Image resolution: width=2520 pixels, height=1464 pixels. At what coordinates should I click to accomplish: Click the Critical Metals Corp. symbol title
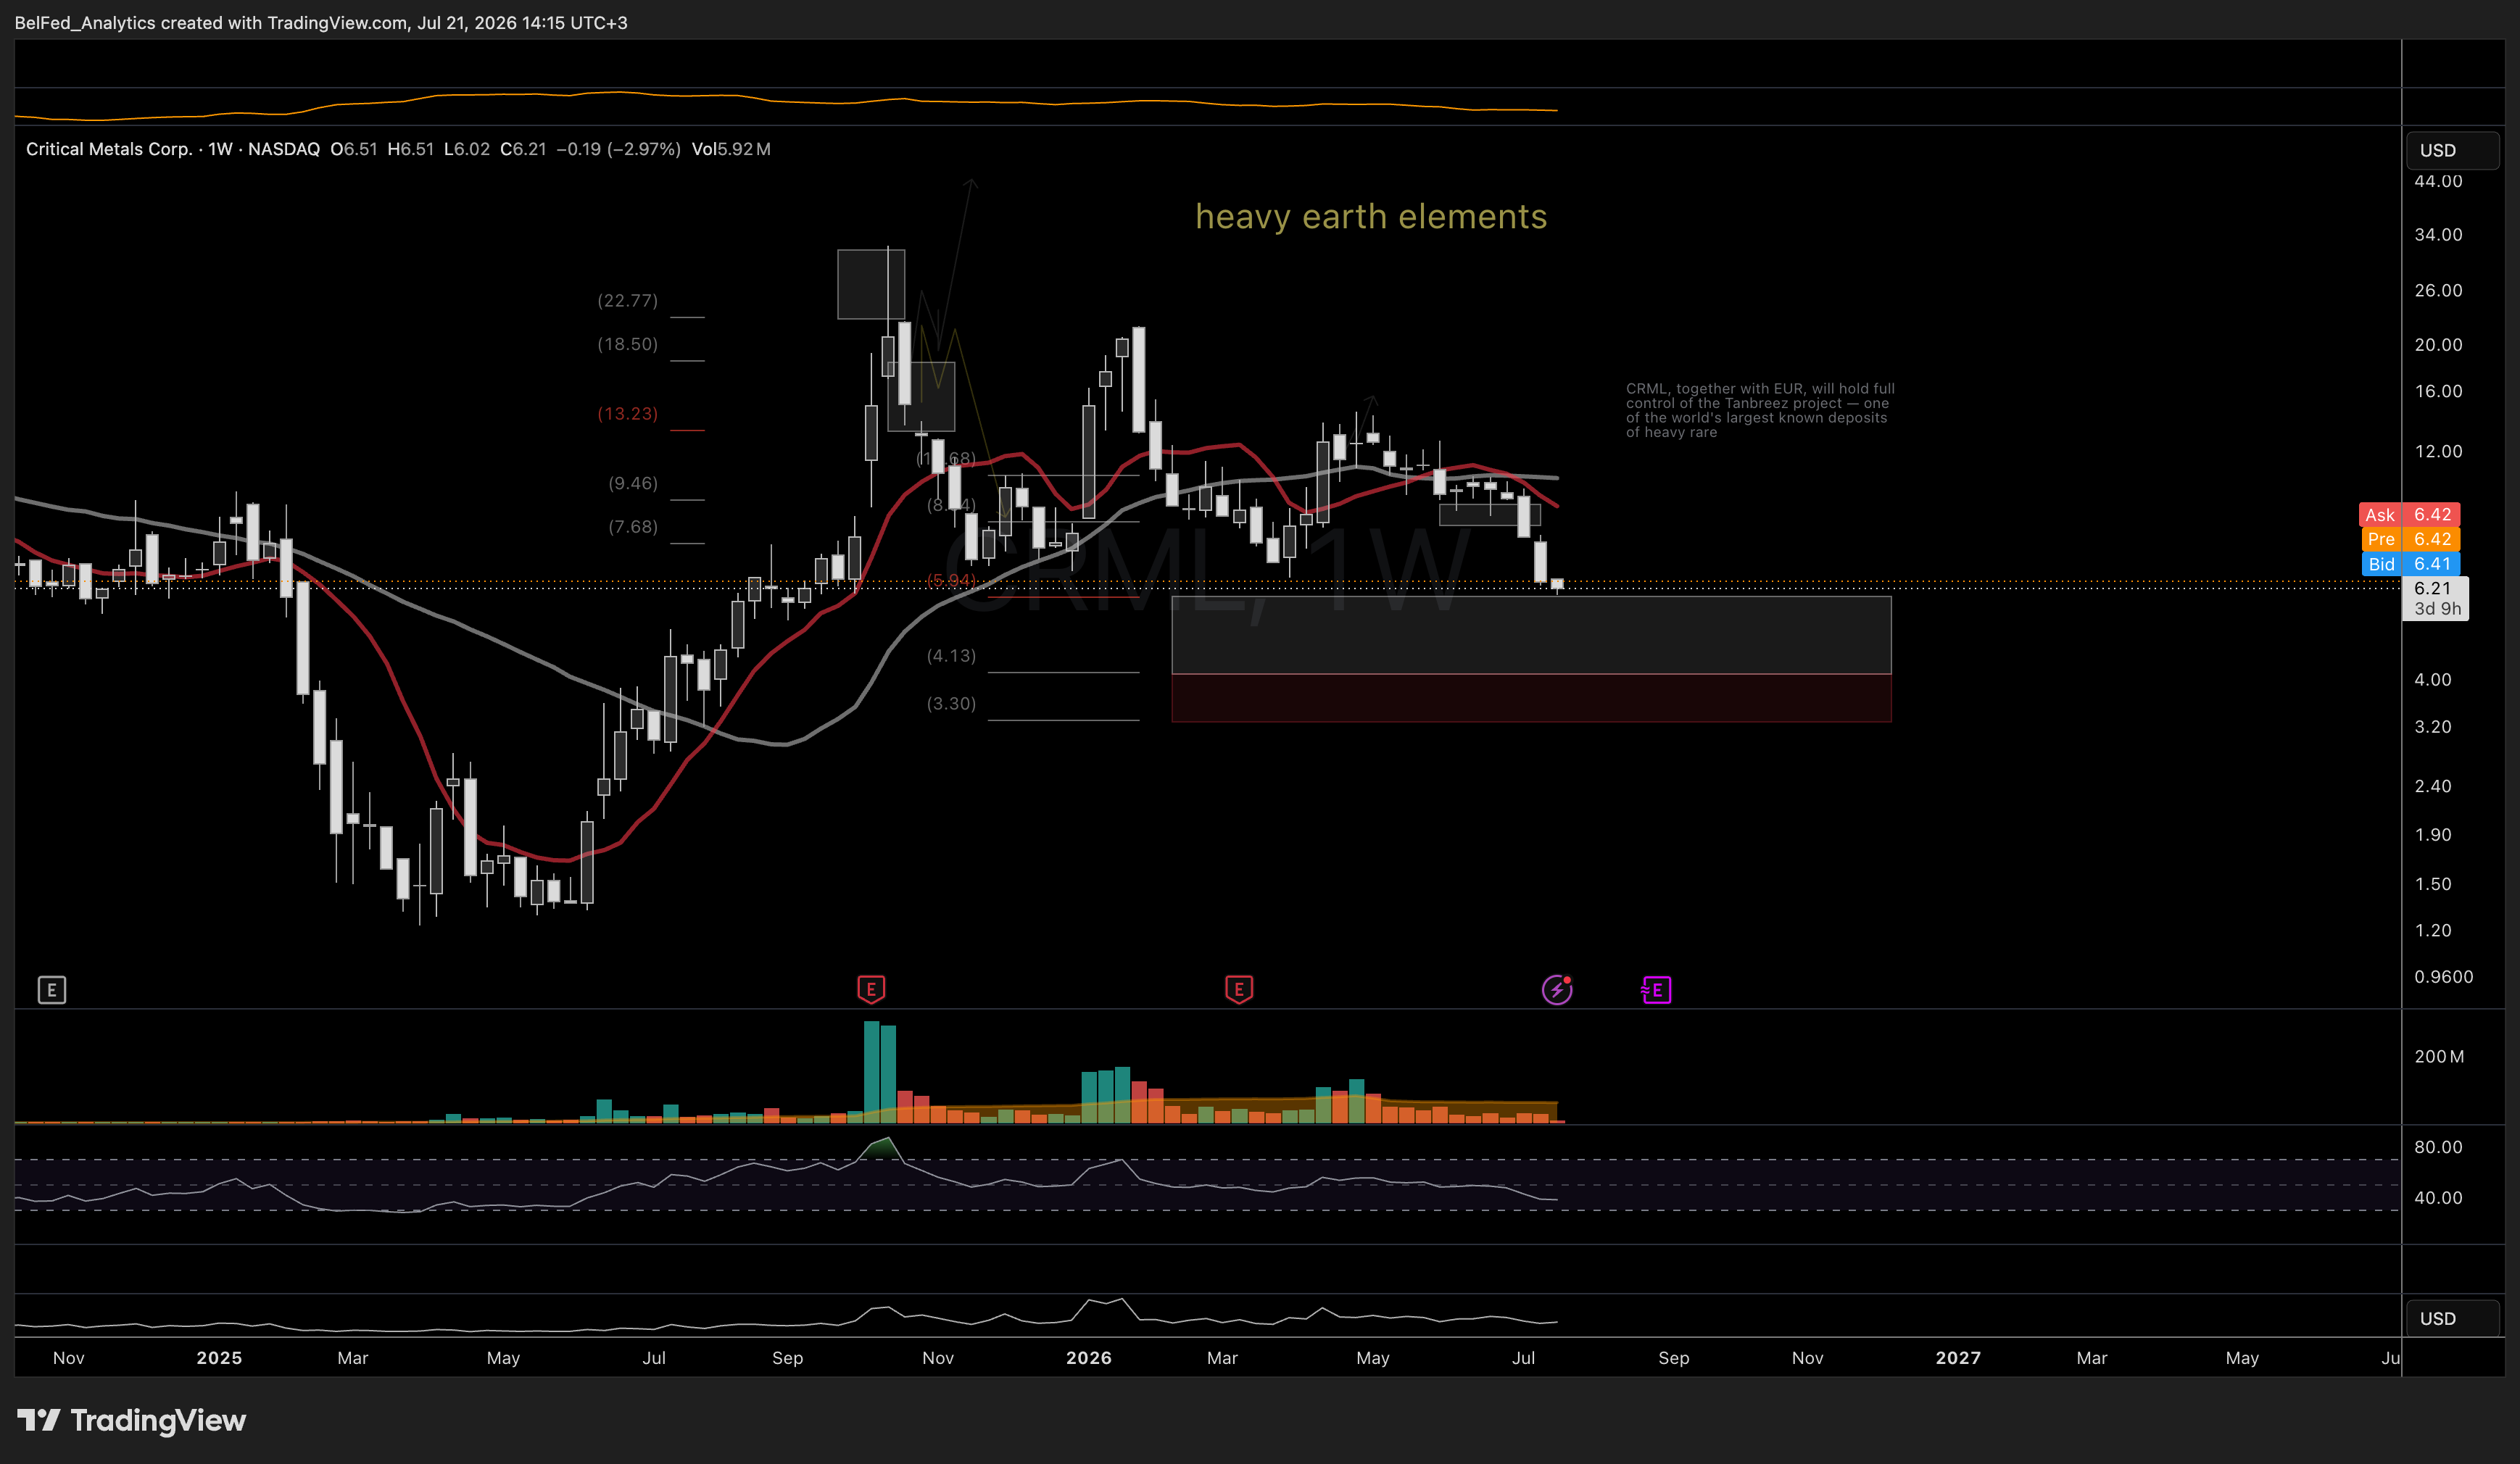(x=109, y=149)
